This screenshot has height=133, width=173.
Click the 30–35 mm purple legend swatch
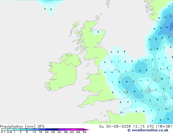[61, 129]
